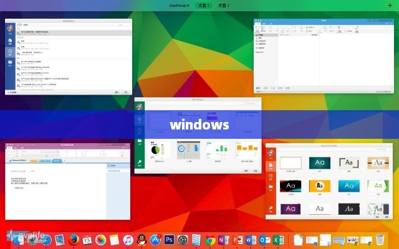The height and width of the screenshot is (249, 399).
Task: Launch Calendar from the Dock
Action: (x=87, y=240)
